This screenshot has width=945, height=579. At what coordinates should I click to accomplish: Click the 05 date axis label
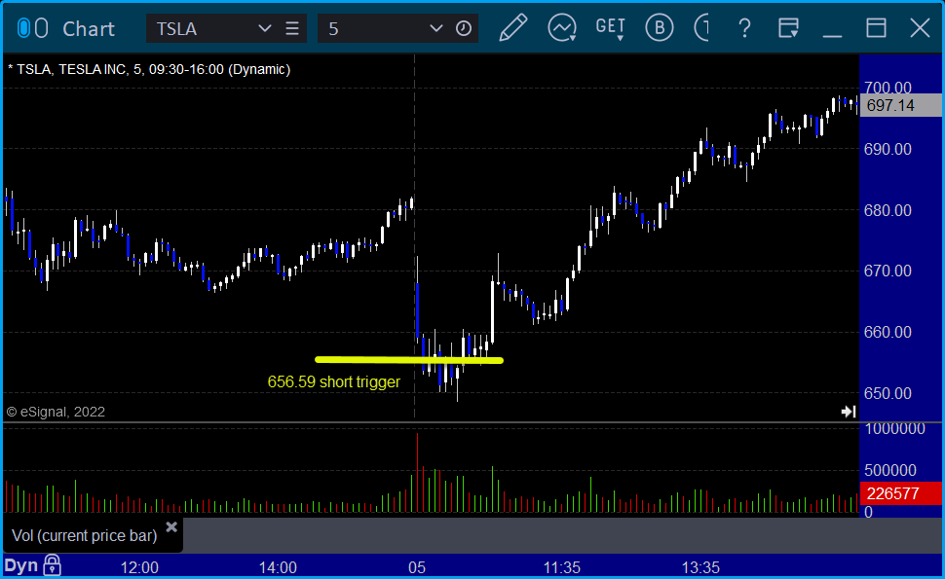tap(416, 567)
